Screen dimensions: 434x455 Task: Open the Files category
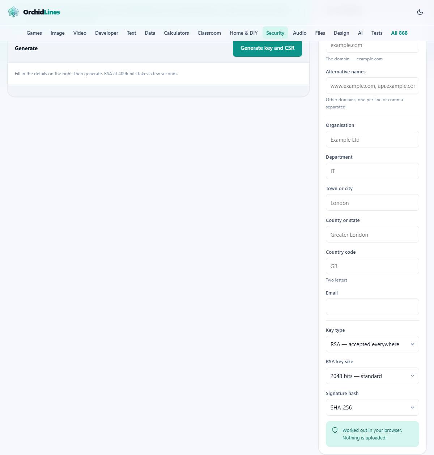[320, 33]
